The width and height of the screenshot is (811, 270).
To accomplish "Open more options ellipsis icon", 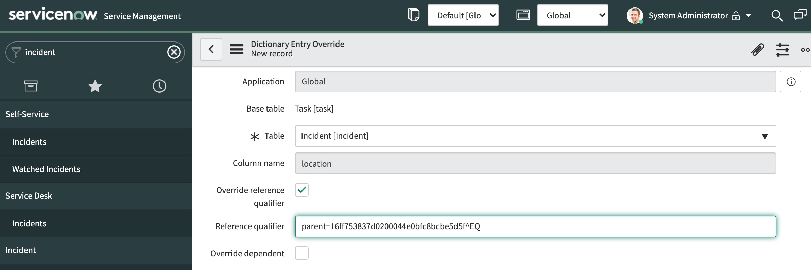I will [806, 50].
